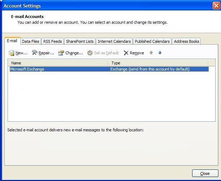Sort accounts by the Type column header
The image size is (221, 181).
(158, 63)
